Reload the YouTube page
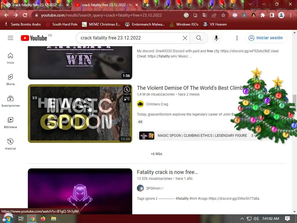The image size is (297, 223). [x=25, y=15]
